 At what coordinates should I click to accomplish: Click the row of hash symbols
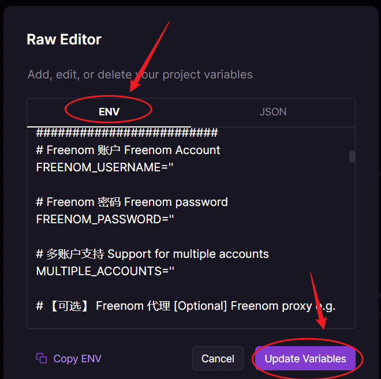coord(127,133)
